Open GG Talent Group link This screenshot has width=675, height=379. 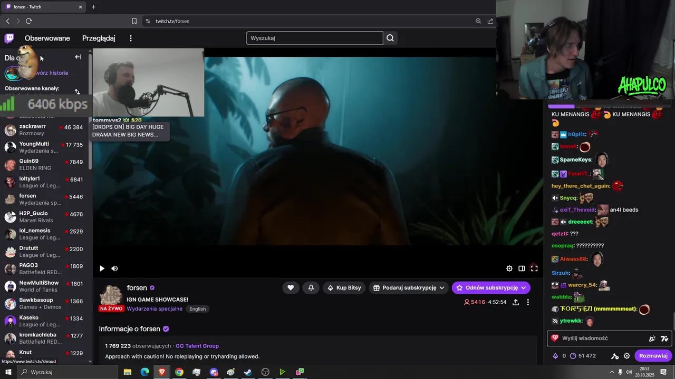197,346
